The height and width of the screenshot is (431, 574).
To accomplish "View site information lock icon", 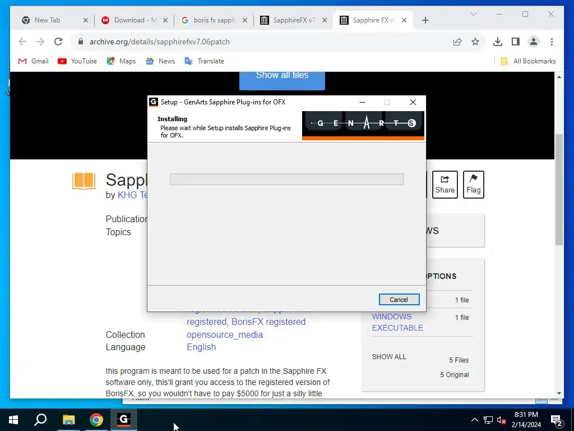I will 81,42.
